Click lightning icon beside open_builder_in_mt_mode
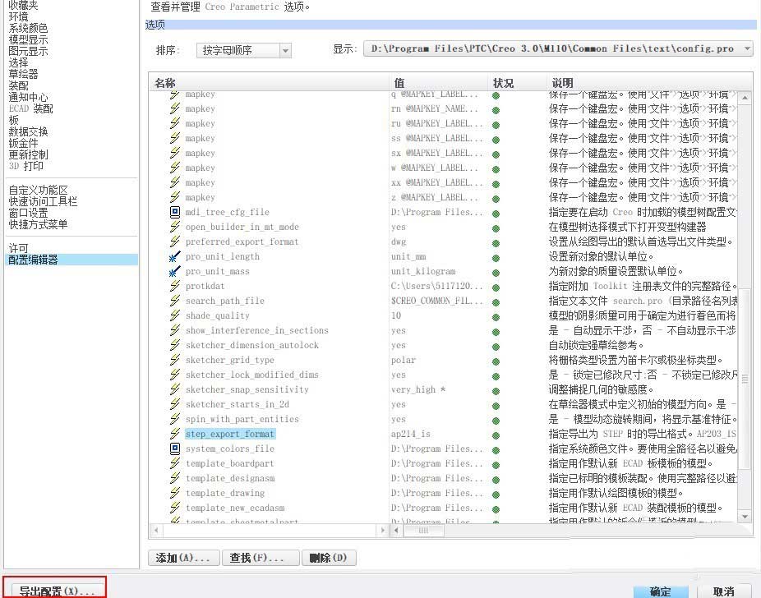This screenshot has width=761, height=598. (175, 227)
